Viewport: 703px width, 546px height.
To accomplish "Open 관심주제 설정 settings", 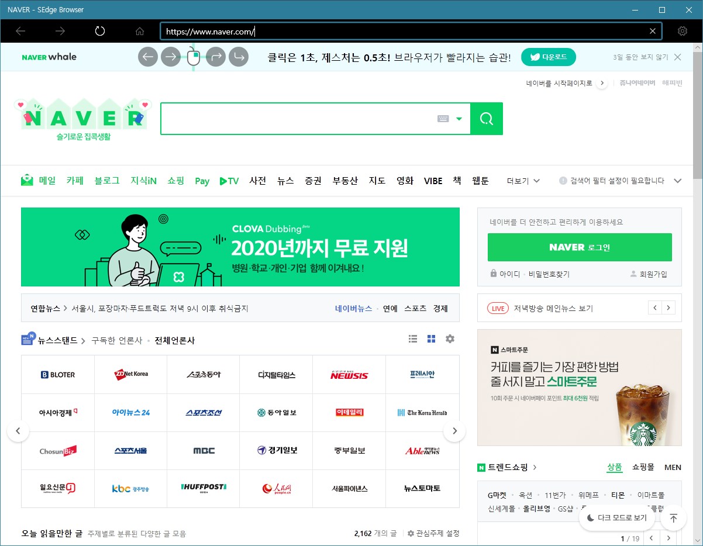I will (x=433, y=533).
